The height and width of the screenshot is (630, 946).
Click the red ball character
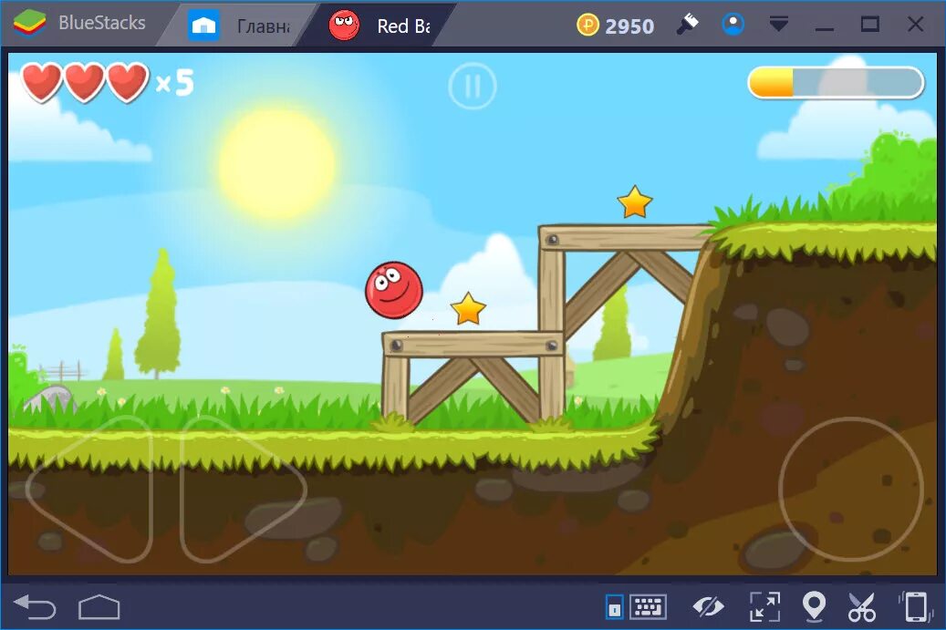click(394, 290)
